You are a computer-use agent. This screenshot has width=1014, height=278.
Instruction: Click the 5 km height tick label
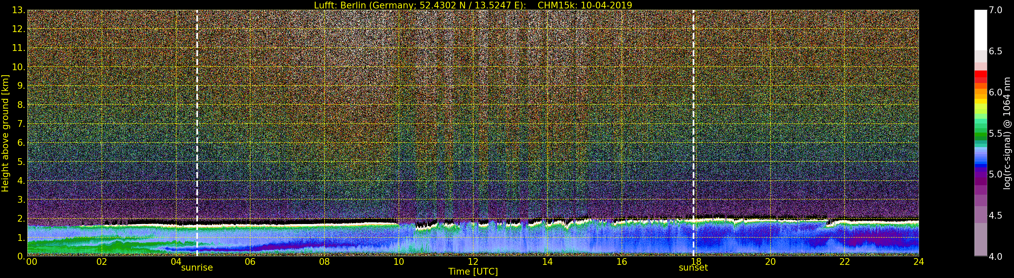(x=21, y=162)
